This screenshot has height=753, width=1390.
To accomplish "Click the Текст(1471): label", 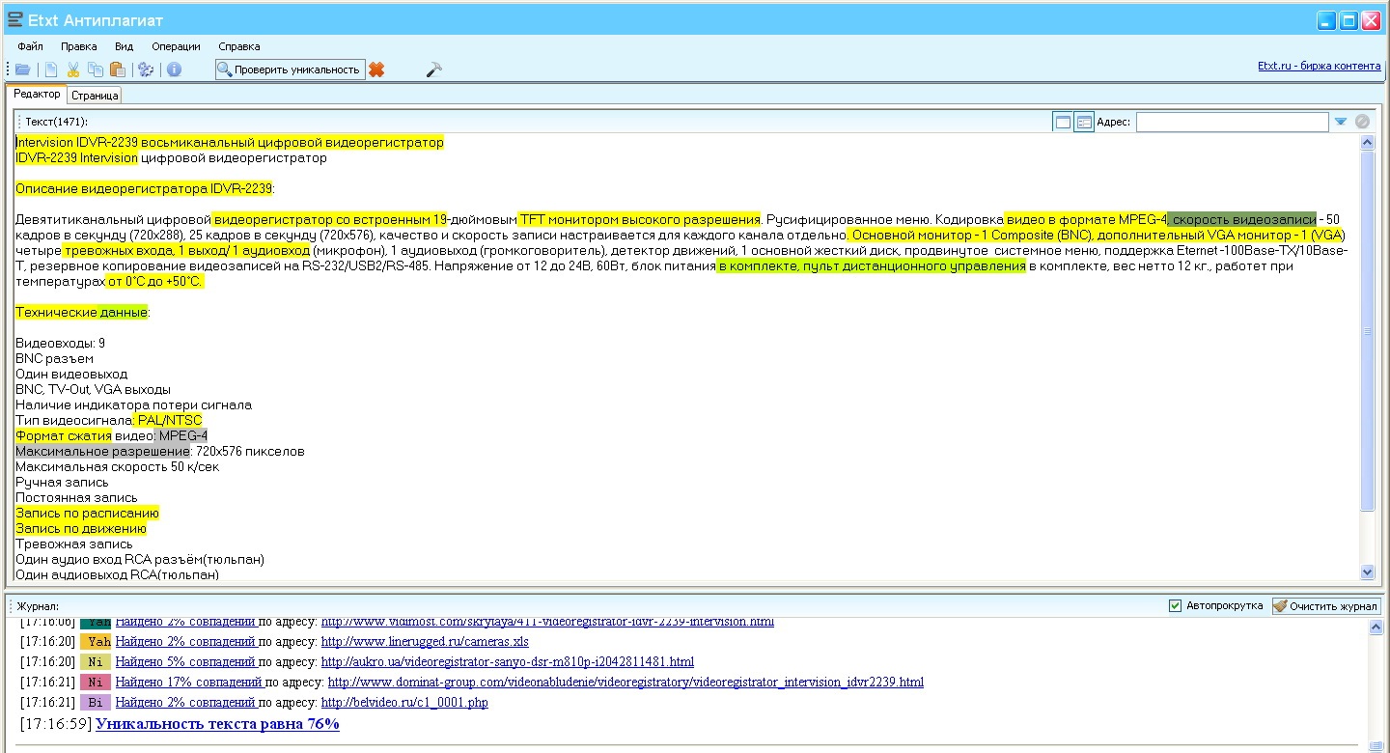I will click(56, 122).
